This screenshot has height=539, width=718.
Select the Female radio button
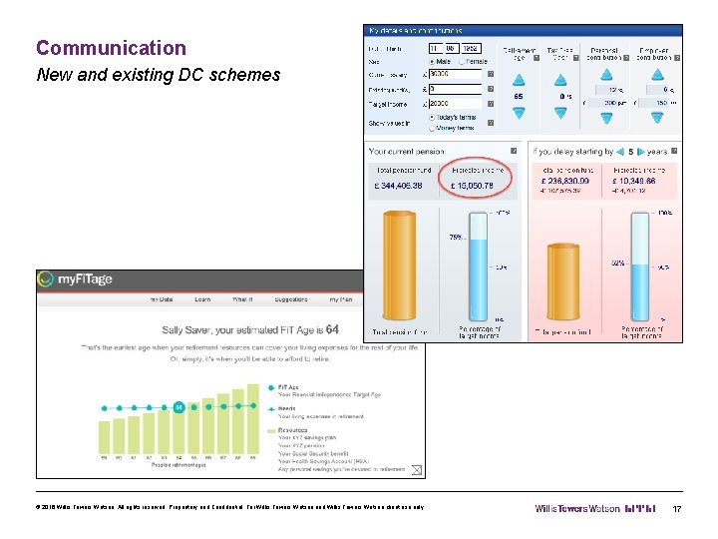462,62
